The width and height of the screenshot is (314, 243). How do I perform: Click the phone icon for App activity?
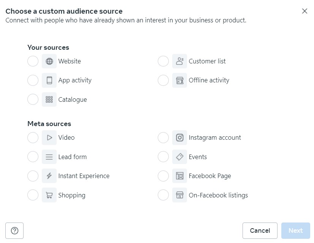pos(49,80)
